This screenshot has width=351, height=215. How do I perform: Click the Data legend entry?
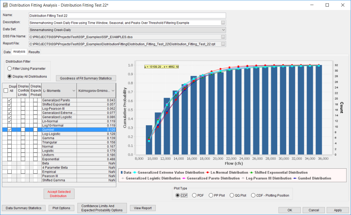coord(126,173)
